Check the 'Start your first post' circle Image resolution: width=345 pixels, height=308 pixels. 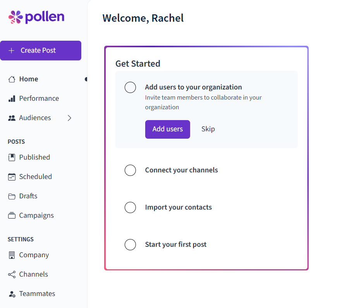point(130,244)
